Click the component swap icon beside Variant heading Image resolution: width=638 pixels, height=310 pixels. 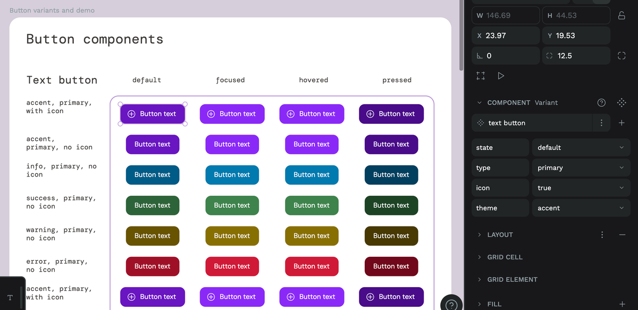(x=621, y=103)
